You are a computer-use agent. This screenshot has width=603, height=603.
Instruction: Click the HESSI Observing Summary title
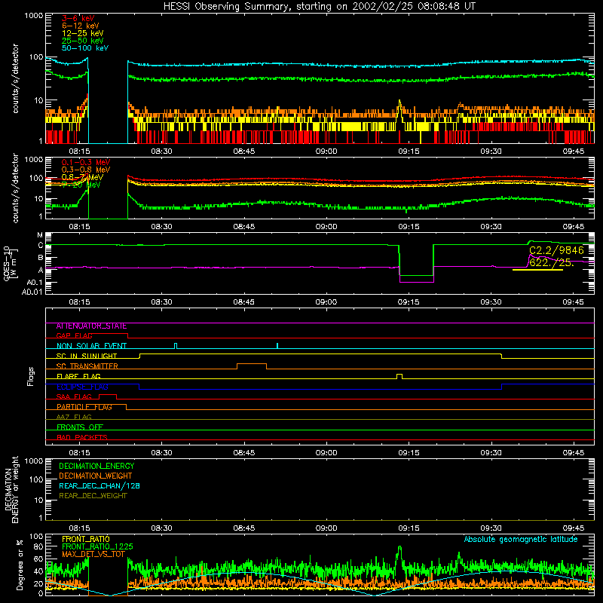(319, 7)
